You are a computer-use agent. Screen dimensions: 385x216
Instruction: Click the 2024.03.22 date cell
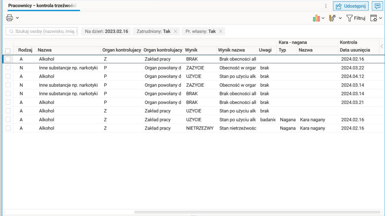(x=352, y=68)
